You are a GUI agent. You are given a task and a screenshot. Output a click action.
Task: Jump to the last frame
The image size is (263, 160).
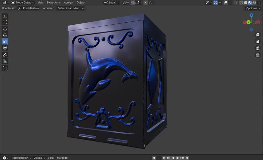click(187, 158)
